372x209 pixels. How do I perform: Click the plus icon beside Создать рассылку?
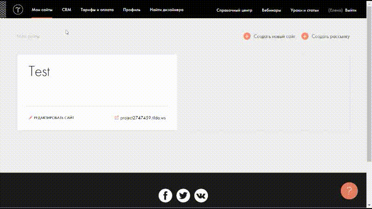(305, 36)
